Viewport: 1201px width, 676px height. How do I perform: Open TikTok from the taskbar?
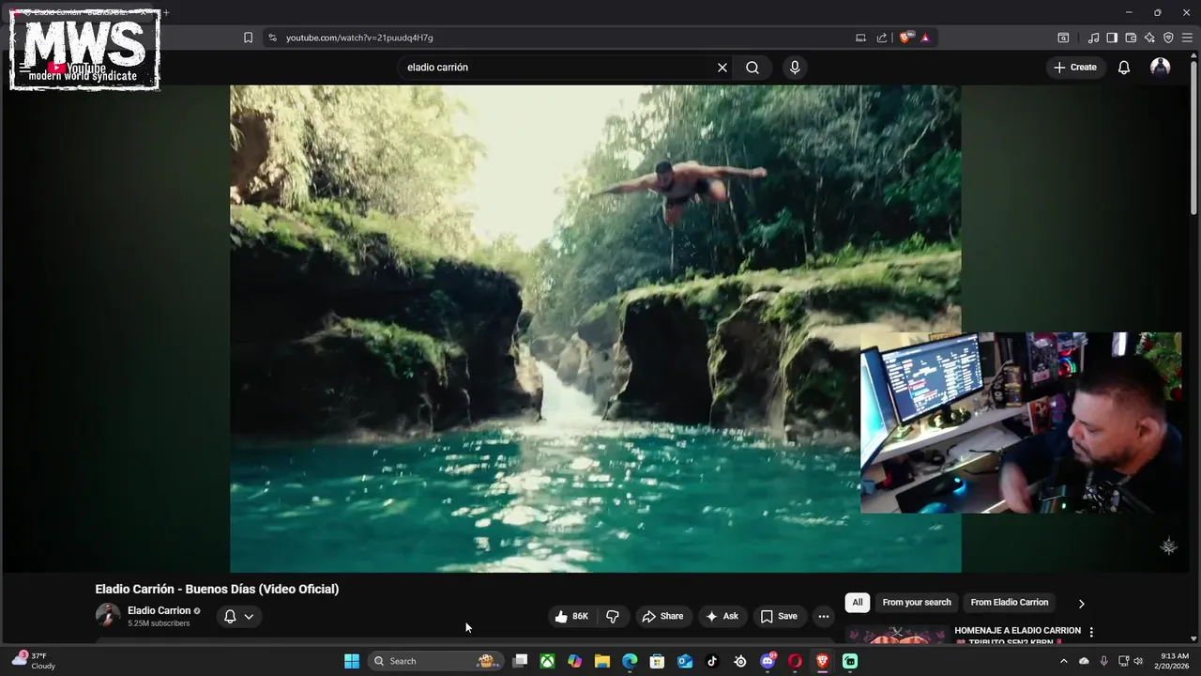pos(712,661)
